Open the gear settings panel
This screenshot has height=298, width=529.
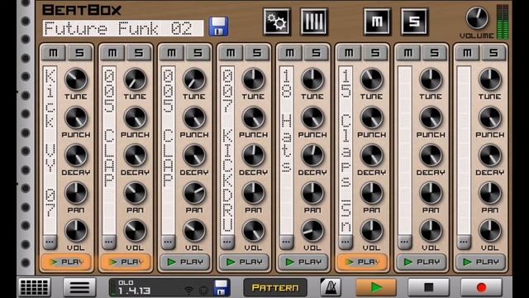click(x=277, y=22)
